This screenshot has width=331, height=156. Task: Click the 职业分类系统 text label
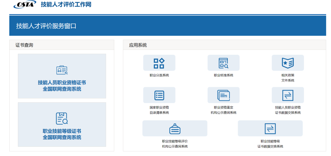[x=159, y=75]
